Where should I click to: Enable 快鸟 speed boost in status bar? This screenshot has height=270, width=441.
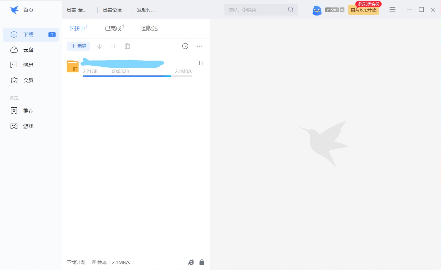(x=99, y=262)
